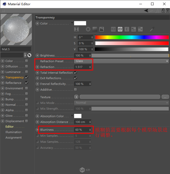Open the Illumination section
The height and width of the screenshot is (174, 170).
click(x=14, y=132)
